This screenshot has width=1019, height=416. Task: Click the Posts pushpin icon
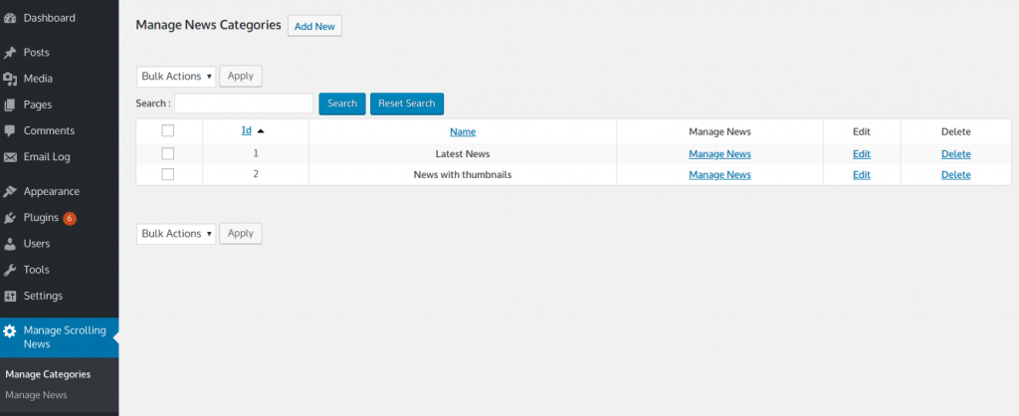tap(10, 53)
